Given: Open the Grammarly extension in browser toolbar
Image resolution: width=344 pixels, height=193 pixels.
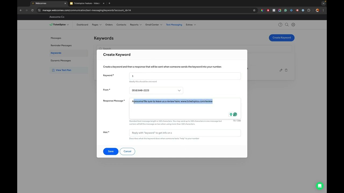Looking at the screenshot, I should coord(285,10).
